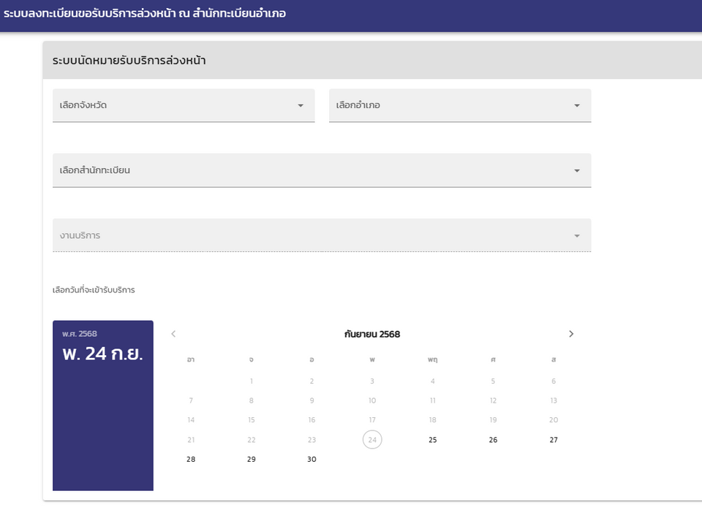This screenshot has width=702, height=510.
Task: Open the เลือกจังหวัด province dropdown
Action: [x=175, y=105]
